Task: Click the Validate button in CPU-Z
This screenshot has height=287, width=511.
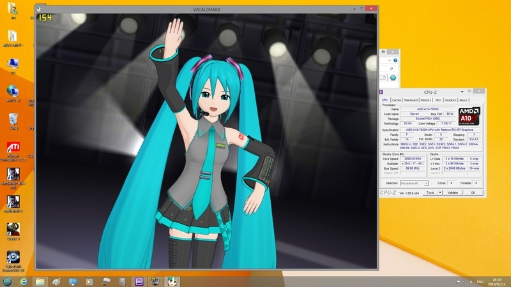Action: tap(453, 193)
